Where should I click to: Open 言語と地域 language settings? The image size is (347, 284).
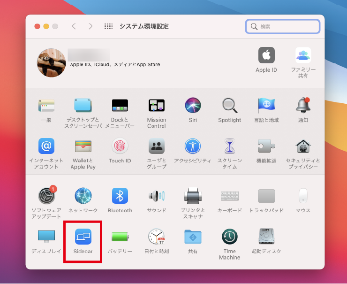266,106
